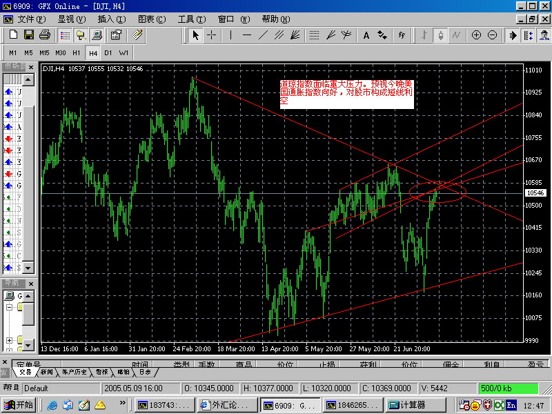
Task: Select the dotted Fibonacci Retracement tool
Action: [x=314, y=35]
